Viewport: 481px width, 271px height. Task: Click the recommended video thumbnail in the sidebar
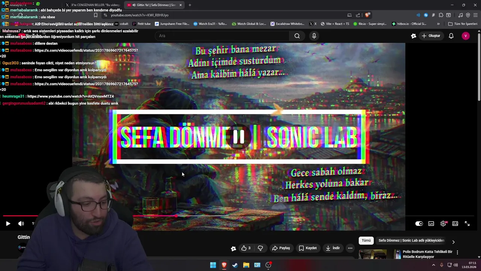click(x=380, y=254)
